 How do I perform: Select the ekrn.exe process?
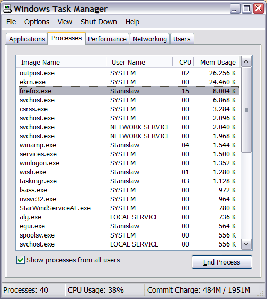point(129,82)
